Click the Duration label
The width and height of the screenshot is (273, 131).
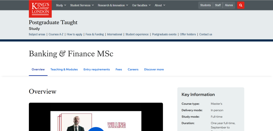point(188,123)
